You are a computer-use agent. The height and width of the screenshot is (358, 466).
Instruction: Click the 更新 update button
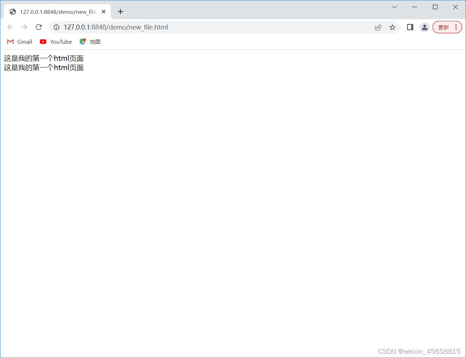444,27
